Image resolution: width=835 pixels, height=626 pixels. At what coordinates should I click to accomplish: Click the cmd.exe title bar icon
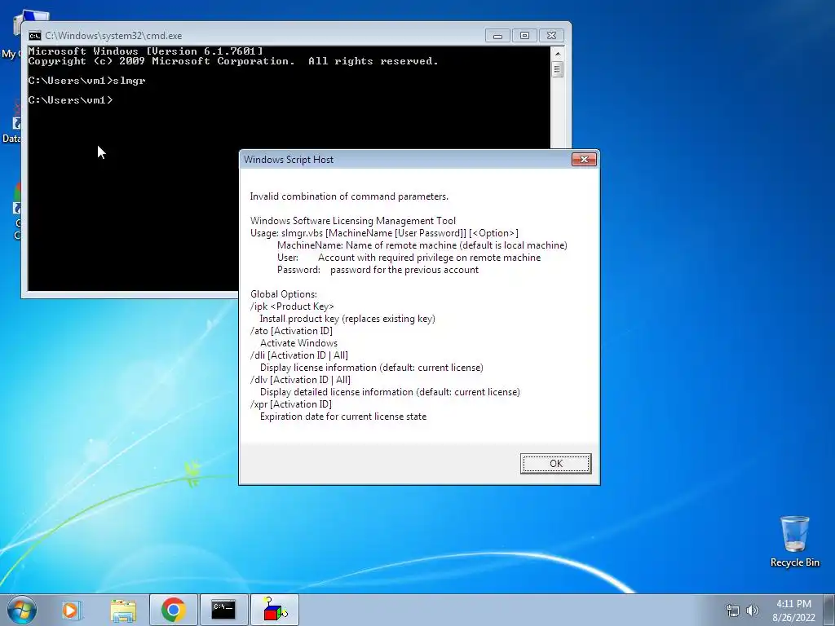click(34, 36)
